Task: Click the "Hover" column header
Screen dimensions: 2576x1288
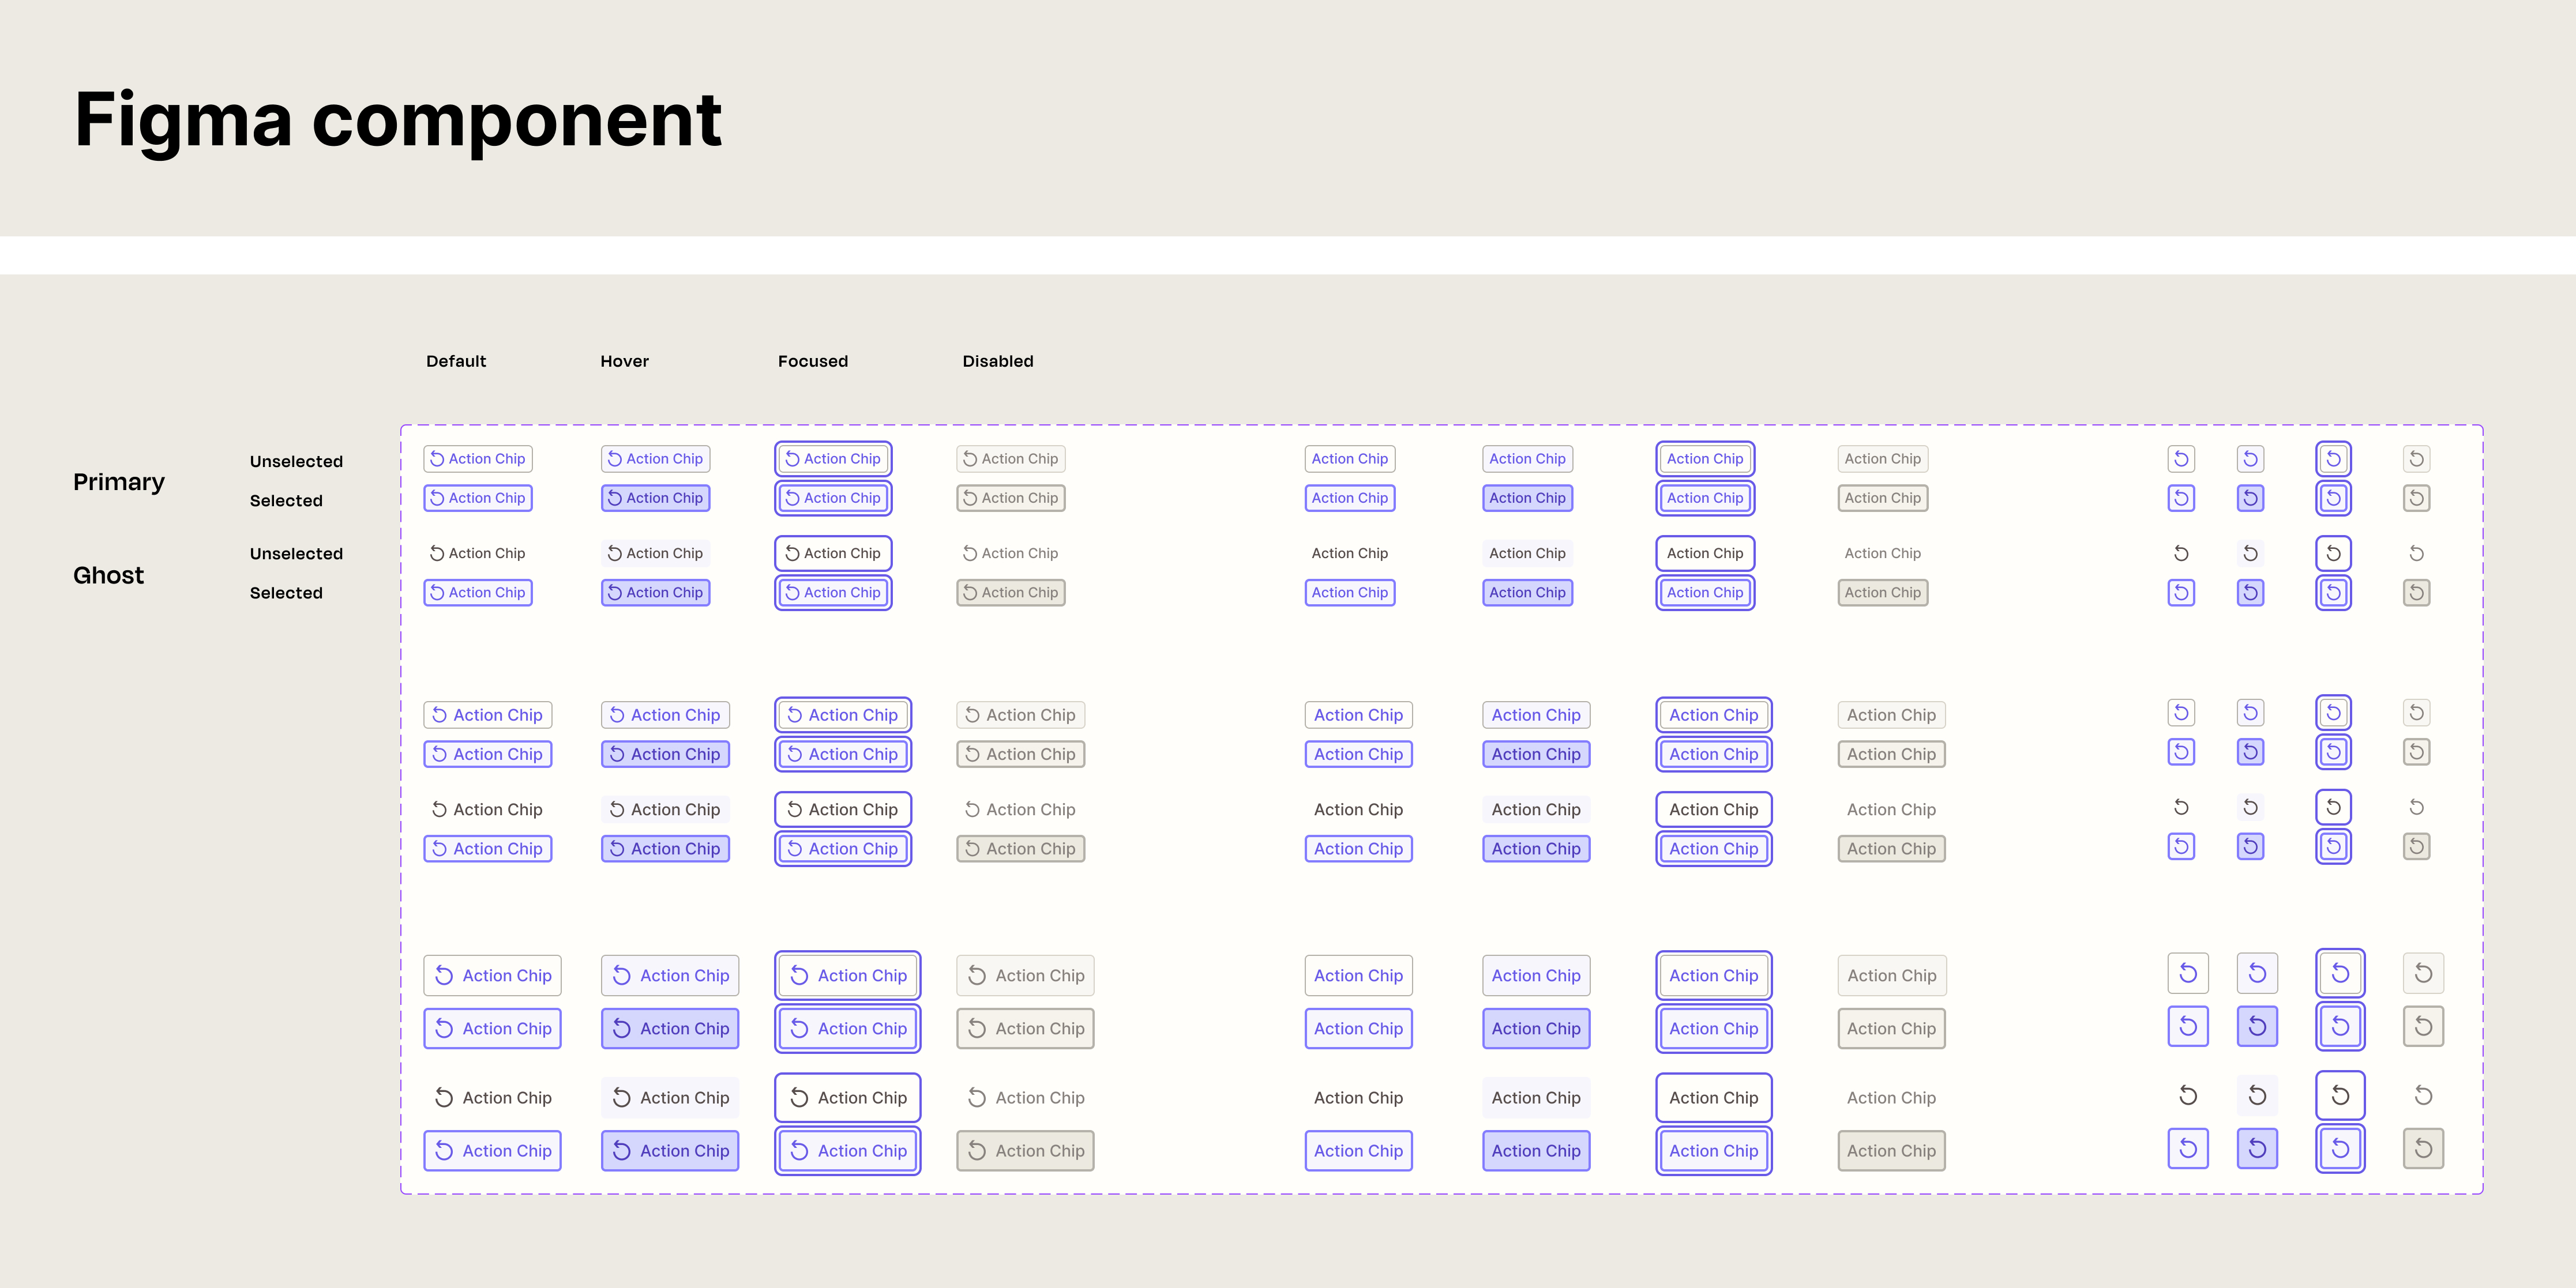Action: pyautogui.click(x=625, y=361)
